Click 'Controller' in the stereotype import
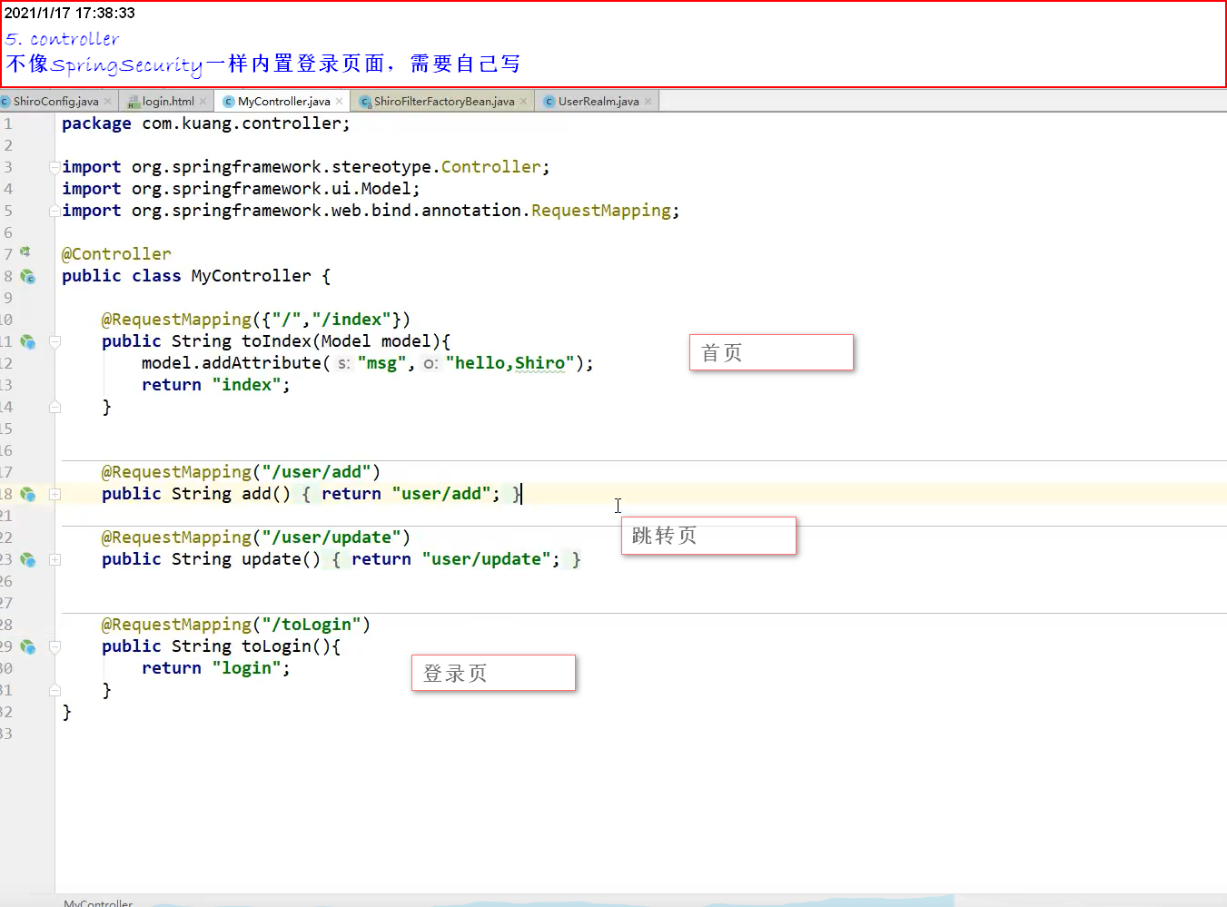 click(x=490, y=167)
